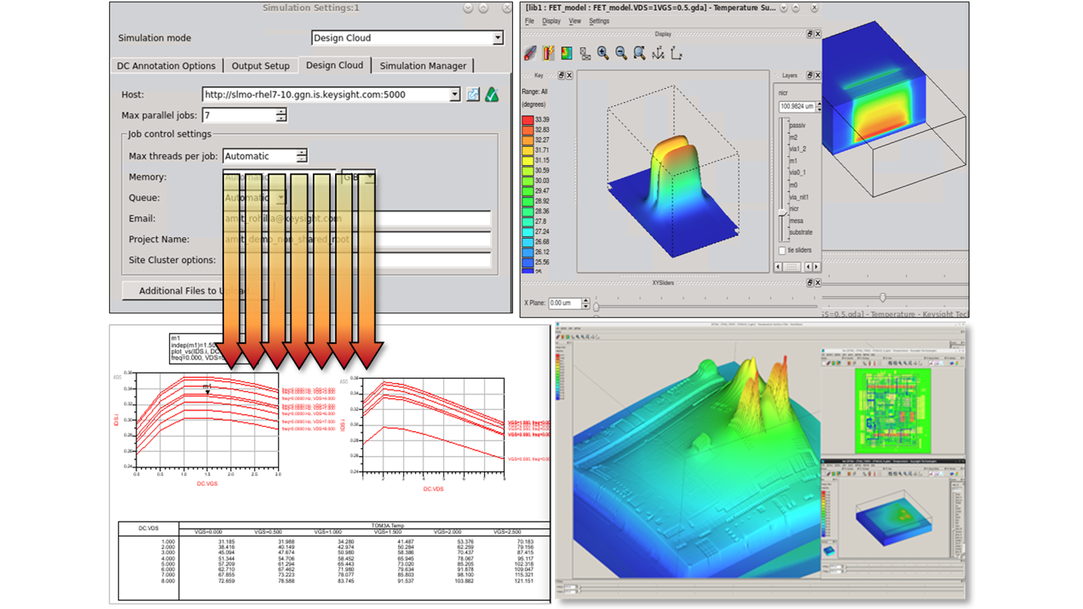
Task: Open the Simulation mode dropdown
Action: point(498,38)
